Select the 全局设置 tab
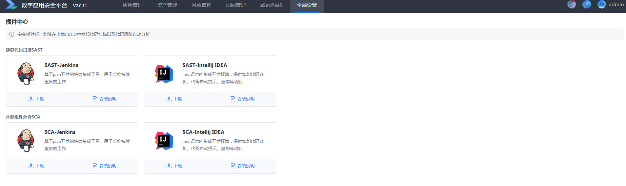This screenshot has width=626, height=186. [x=307, y=5]
